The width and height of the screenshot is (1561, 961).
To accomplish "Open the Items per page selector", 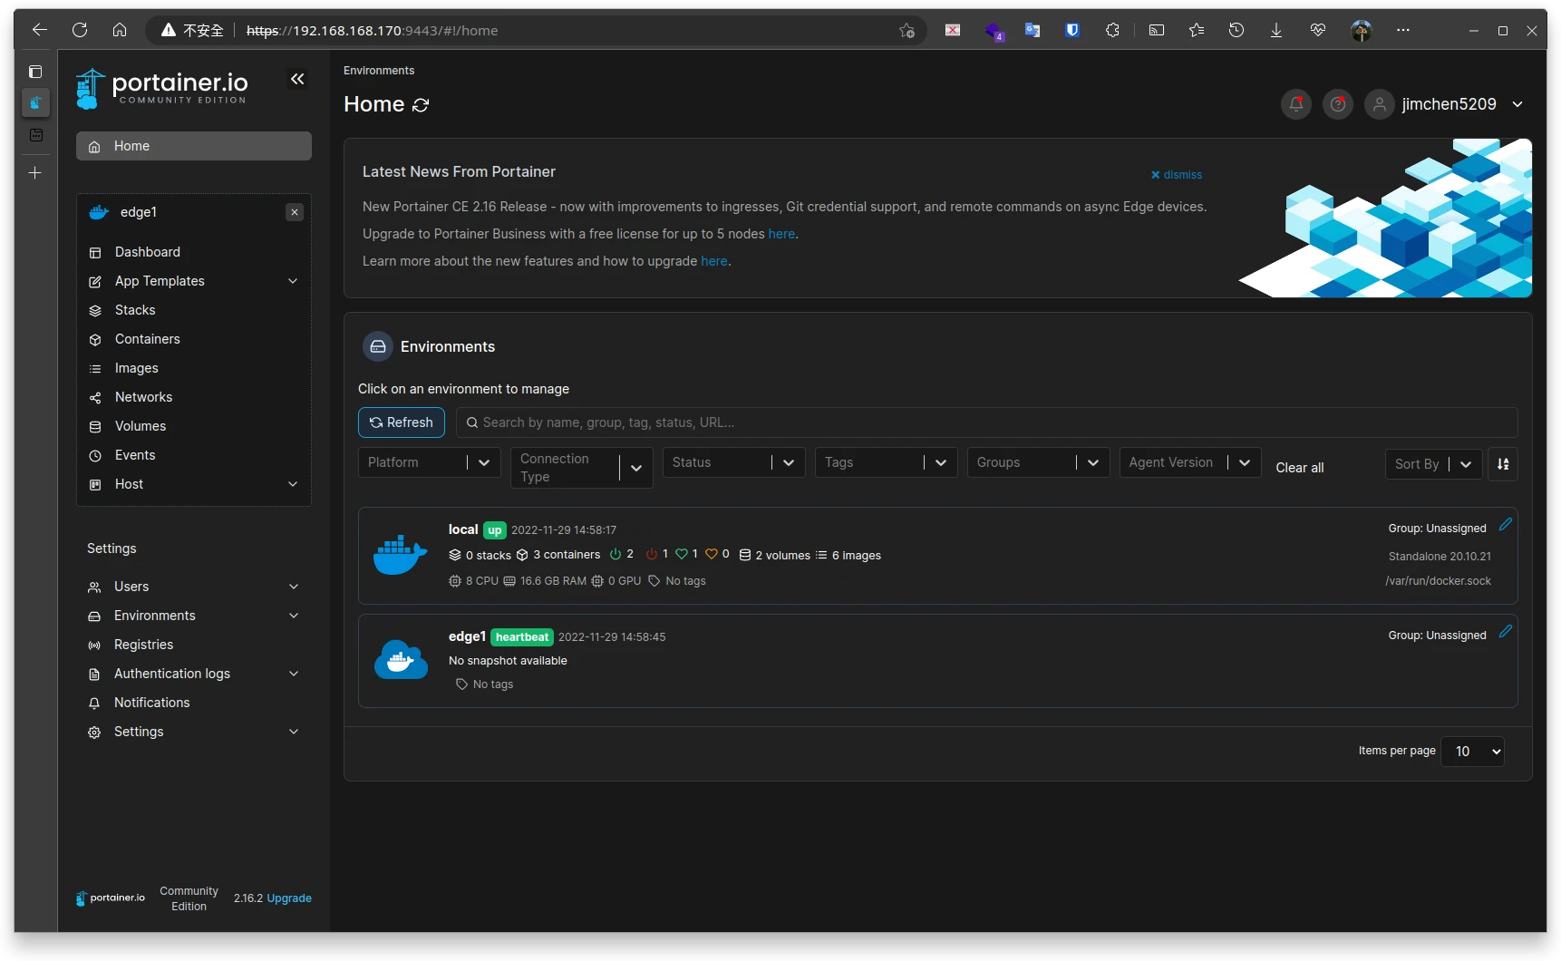I will 1472,752.
